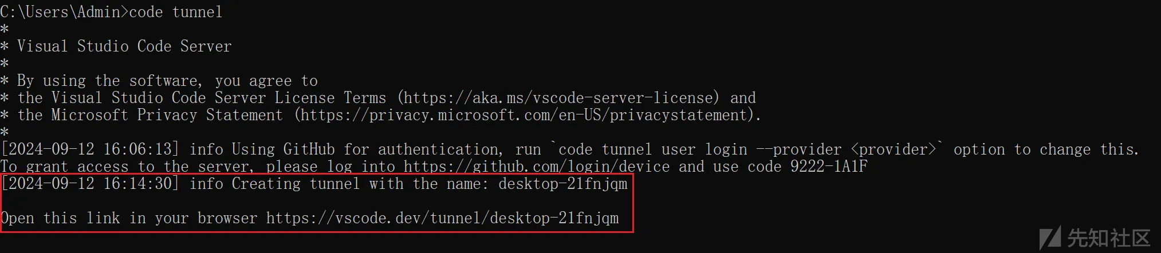Open the aka.ms vscode-server-license link
The height and width of the screenshot is (253, 1161).
coord(558,98)
